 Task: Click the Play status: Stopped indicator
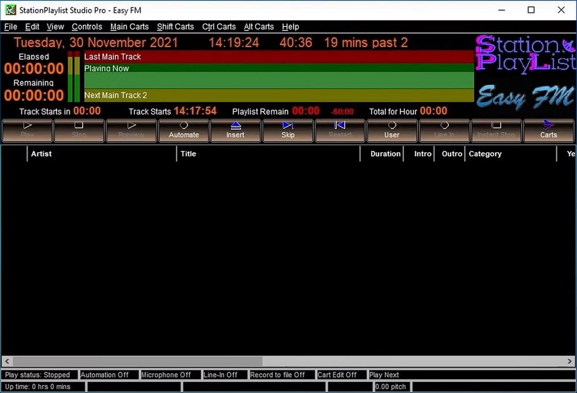pos(39,375)
